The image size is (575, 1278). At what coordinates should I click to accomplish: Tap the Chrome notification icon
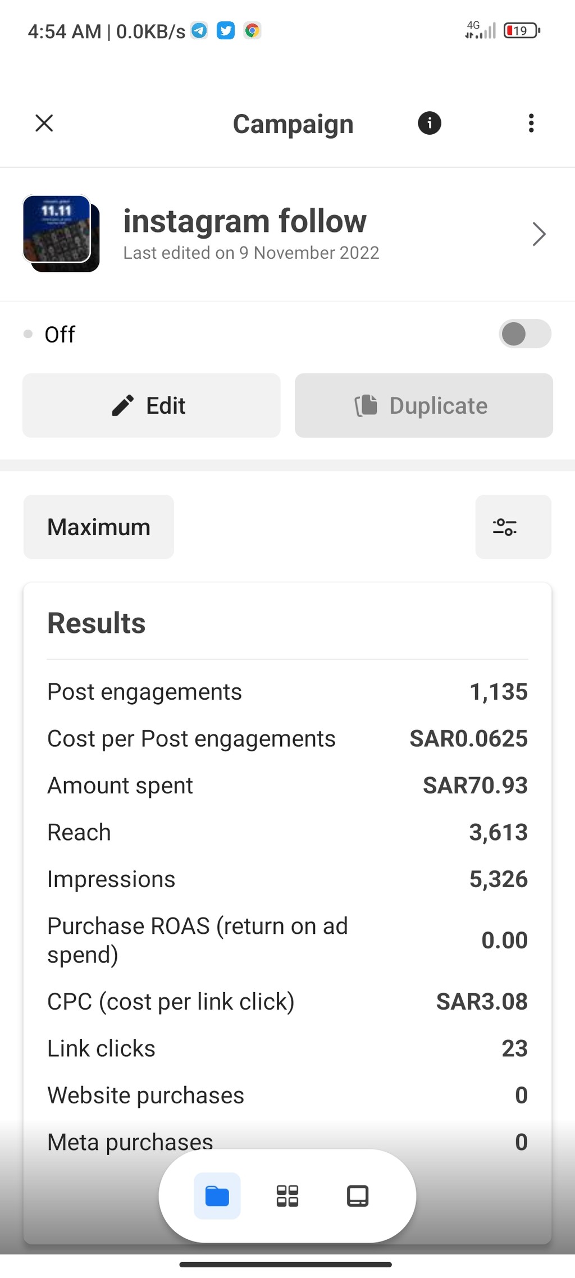click(x=252, y=30)
